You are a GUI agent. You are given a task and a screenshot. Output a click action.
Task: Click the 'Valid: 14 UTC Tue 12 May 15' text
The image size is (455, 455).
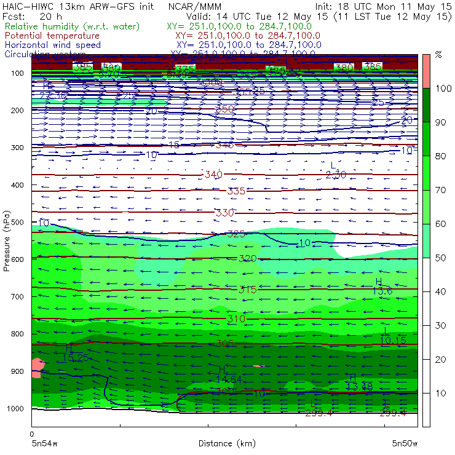pyautogui.click(x=258, y=16)
